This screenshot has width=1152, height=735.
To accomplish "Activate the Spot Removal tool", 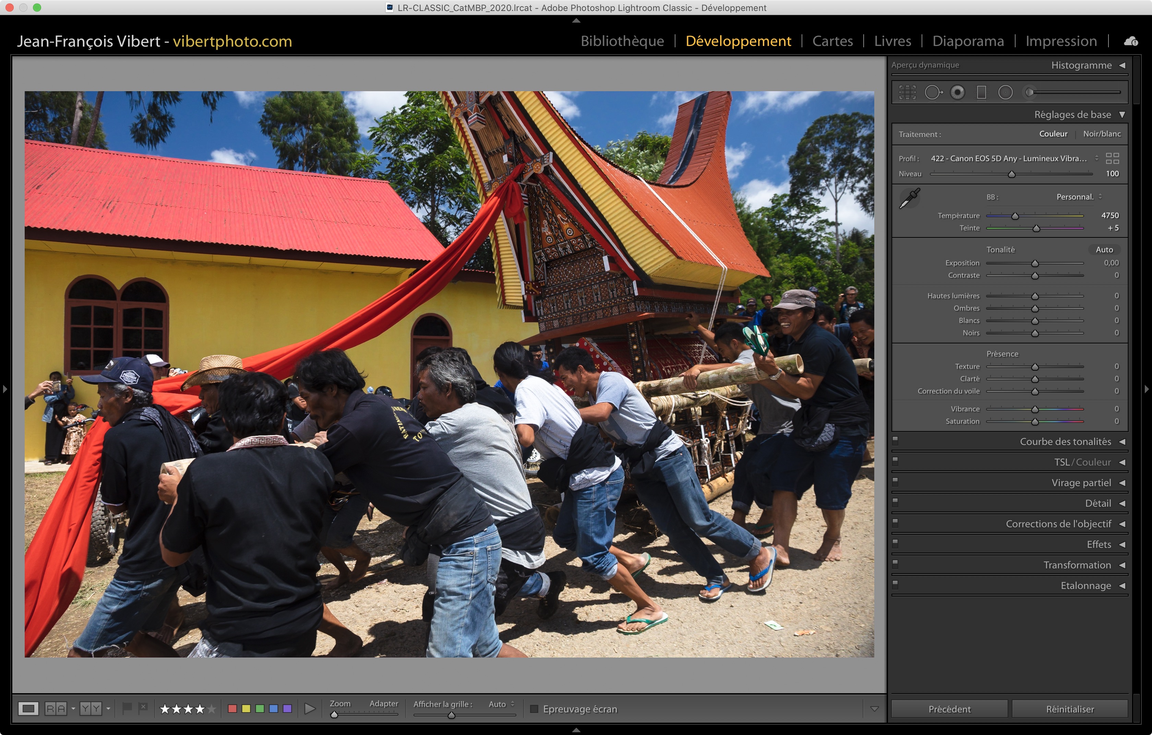I will click(933, 92).
